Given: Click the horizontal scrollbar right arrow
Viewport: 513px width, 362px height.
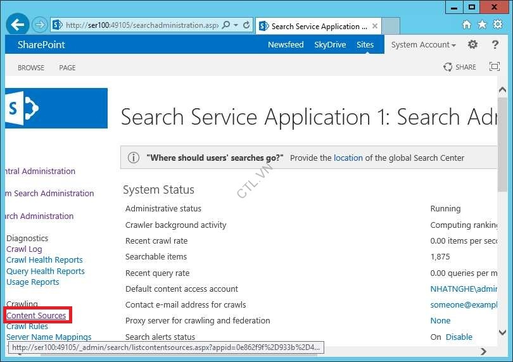Looking at the screenshot, I should (483, 351).
